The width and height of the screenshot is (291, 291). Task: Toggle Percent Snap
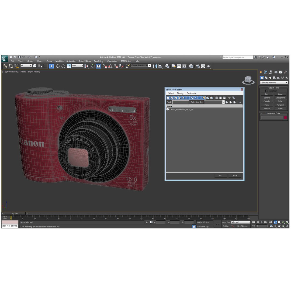pyautogui.click(x=116, y=66)
